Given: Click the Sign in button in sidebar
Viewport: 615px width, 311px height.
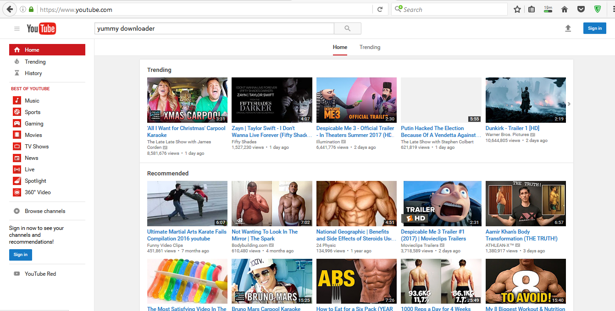Looking at the screenshot, I should (21, 255).
